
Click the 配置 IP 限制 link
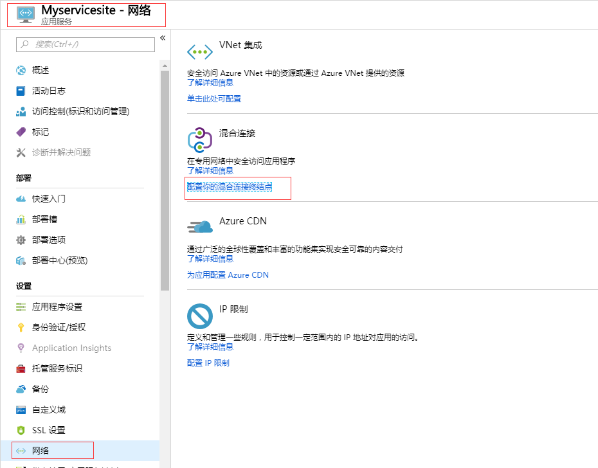pyautogui.click(x=208, y=363)
